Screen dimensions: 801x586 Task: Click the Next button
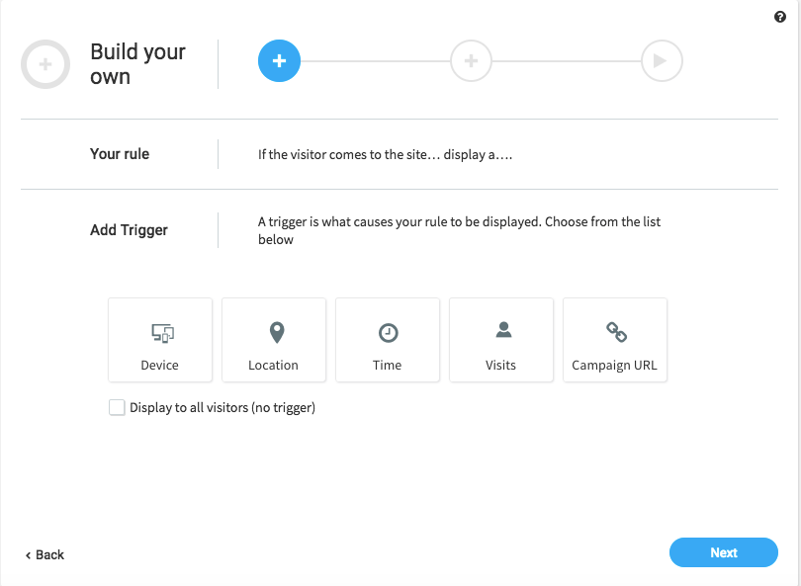point(723,552)
